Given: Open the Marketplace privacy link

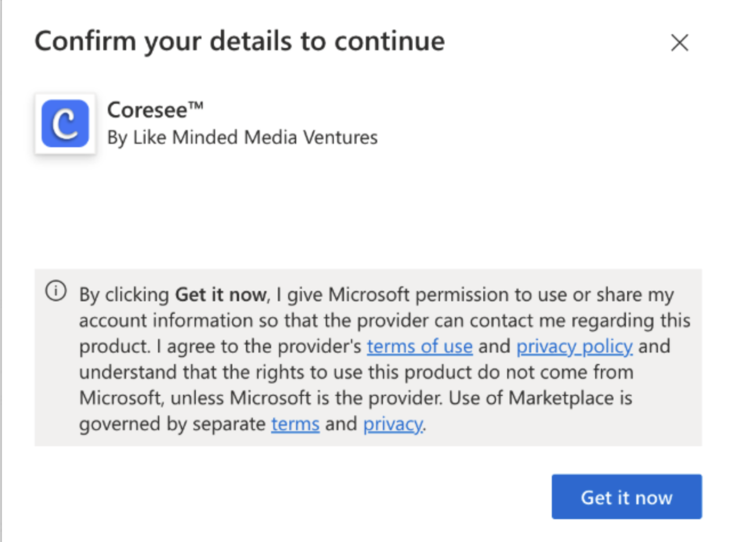Looking at the screenshot, I should click(x=393, y=424).
